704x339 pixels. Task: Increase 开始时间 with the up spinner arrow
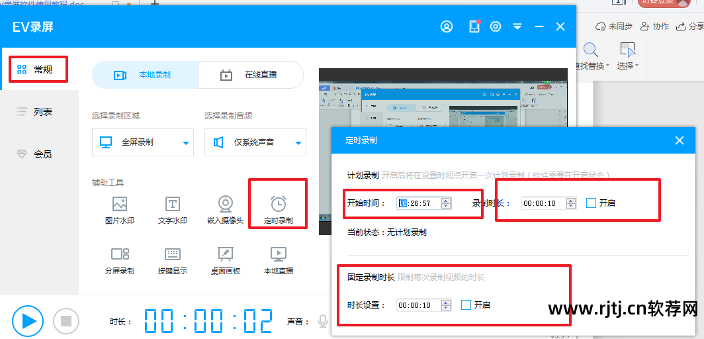coord(446,200)
